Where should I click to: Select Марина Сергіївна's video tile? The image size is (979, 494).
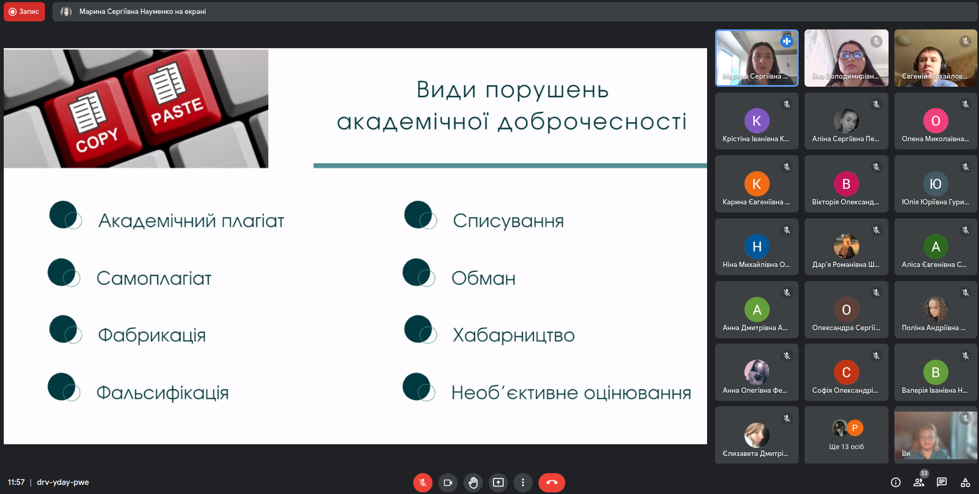756,58
